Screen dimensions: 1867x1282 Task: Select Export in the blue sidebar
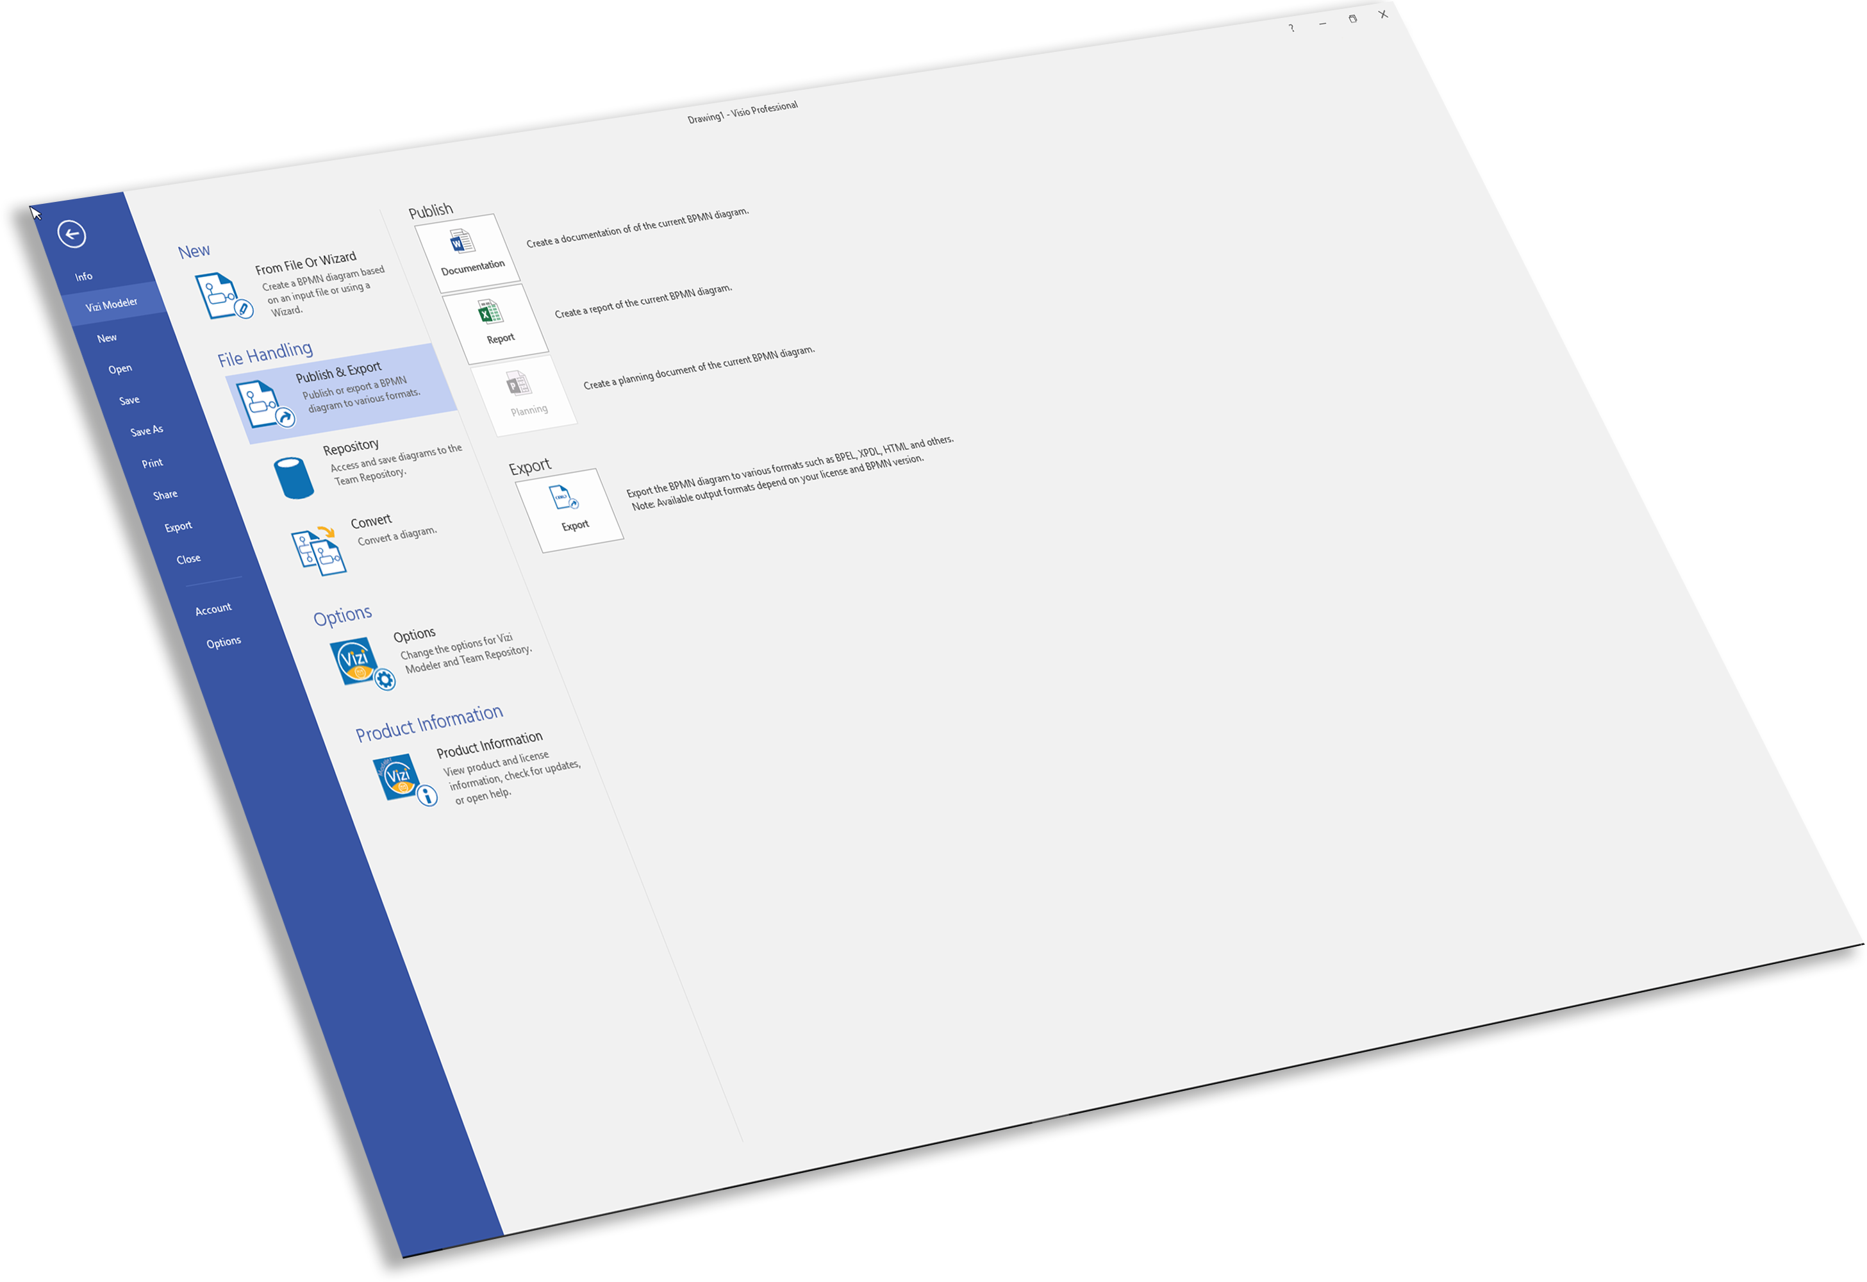click(x=178, y=527)
